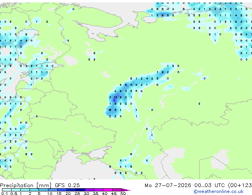Click the '40' legend scale label
The height and width of the screenshot is (195, 252).
(105, 193)
